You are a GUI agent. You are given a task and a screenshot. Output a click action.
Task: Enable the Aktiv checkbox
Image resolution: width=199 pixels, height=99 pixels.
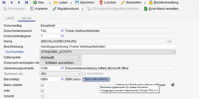coord(42,91)
